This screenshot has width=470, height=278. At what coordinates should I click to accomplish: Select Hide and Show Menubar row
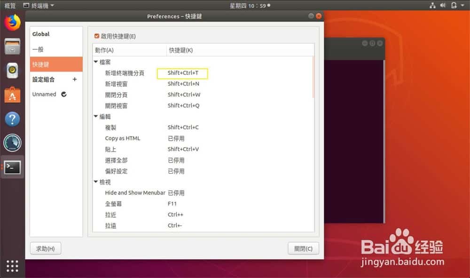(203, 193)
